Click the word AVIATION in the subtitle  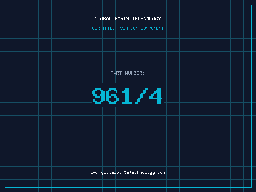click(128, 28)
